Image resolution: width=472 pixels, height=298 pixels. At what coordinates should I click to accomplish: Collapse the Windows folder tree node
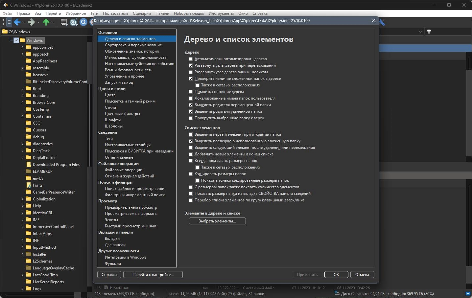tap(16, 40)
